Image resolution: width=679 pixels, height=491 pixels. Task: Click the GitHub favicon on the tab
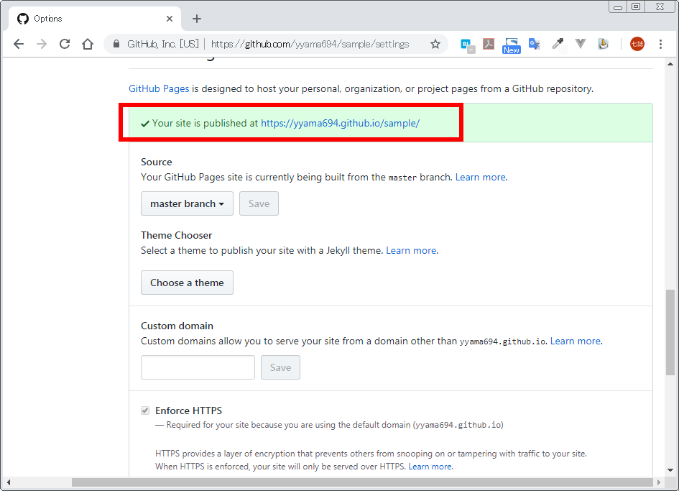(x=23, y=19)
